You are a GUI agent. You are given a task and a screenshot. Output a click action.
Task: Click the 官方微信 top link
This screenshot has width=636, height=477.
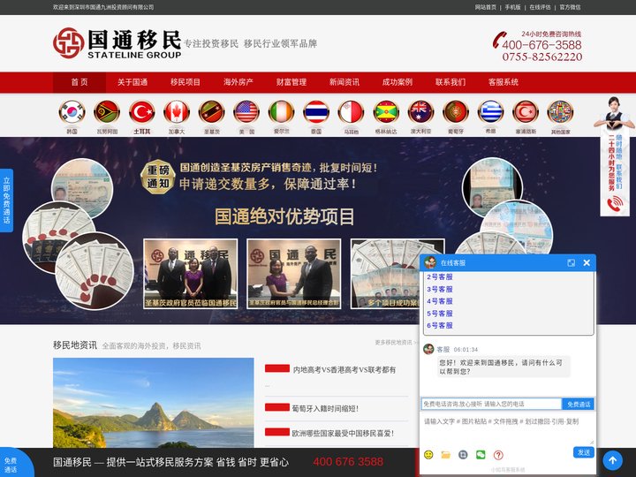click(570, 7)
